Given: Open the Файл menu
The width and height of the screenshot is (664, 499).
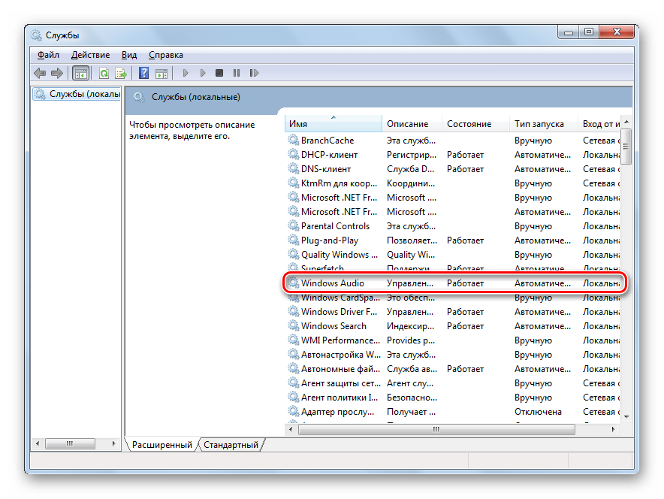Looking at the screenshot, I should pyautogui.click(x=48, y=55).
